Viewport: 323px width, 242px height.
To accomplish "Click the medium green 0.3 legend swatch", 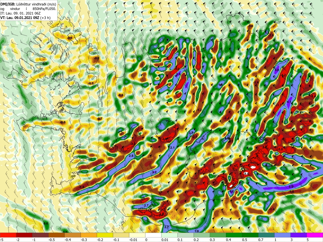I will (218, 235).
